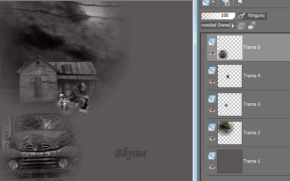The image size is (290, 181).
Task: Click the grayed layer group icon beside padlock
Action: coord(241,26)
